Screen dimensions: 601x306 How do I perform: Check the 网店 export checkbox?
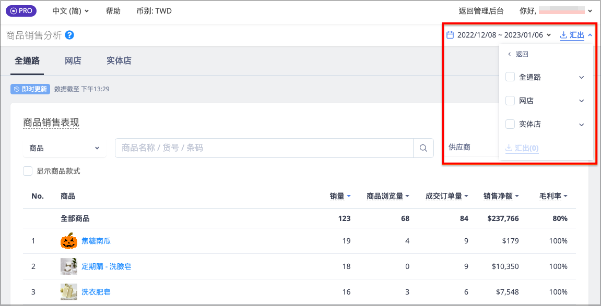click(x=510, y=101)
